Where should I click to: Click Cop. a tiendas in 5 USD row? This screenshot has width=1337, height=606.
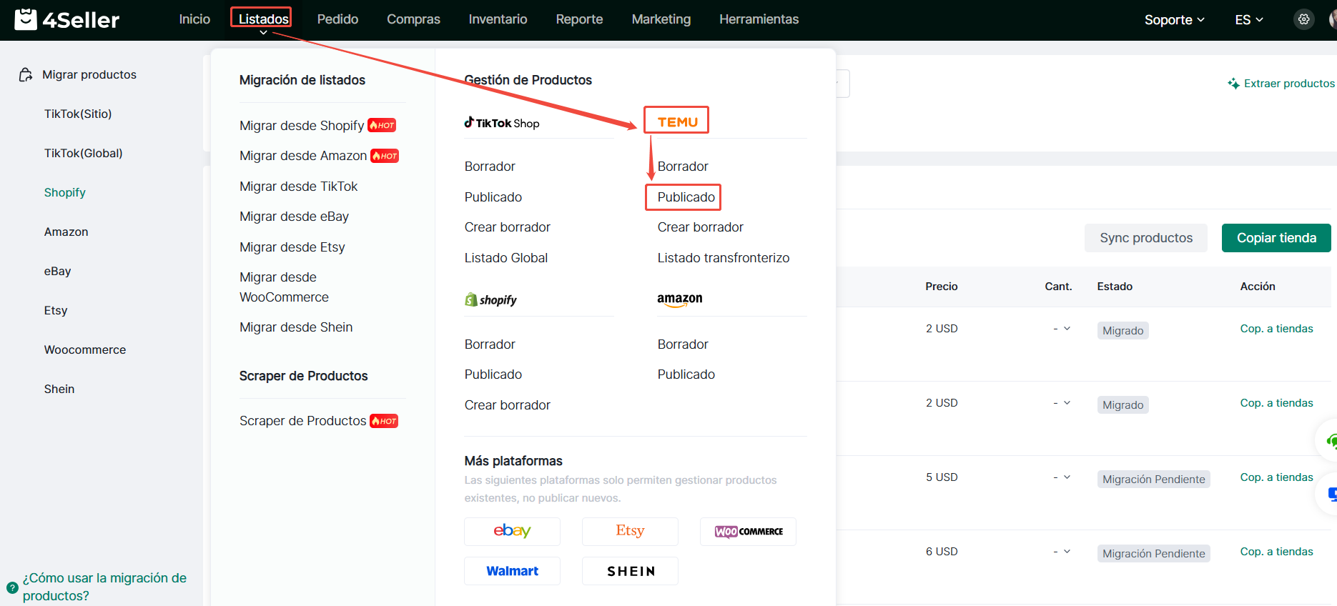[x=1276, y=477]
